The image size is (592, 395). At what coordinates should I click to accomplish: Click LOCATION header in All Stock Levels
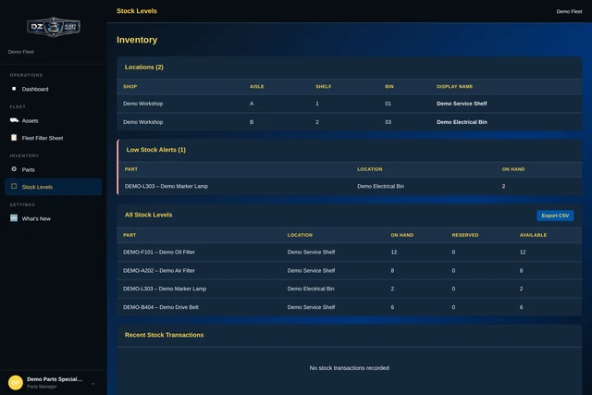(x=300, y=235)
